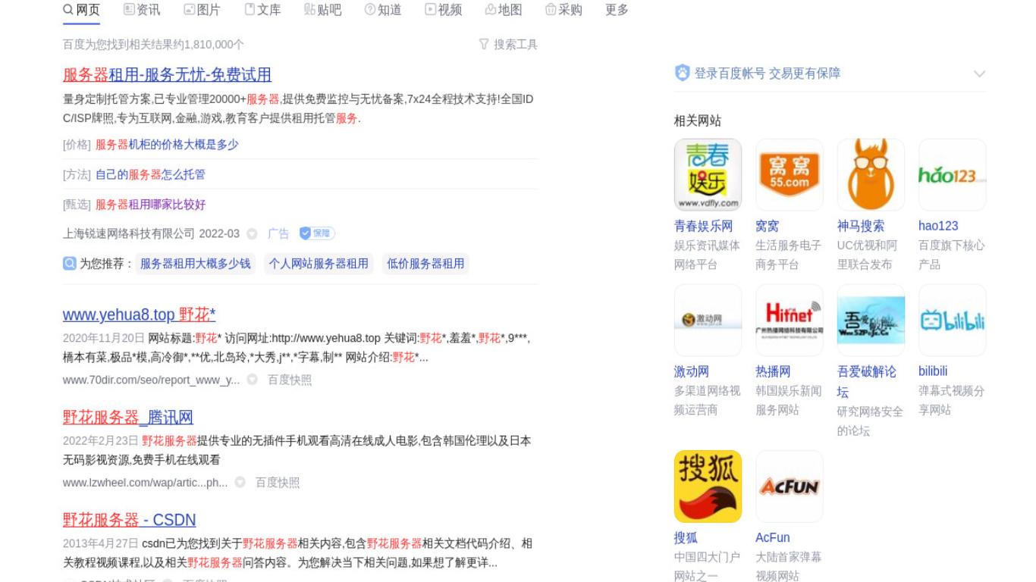1036x582 pixels.
Task: Open the 资讯 news tab
Action: [142, 10]
